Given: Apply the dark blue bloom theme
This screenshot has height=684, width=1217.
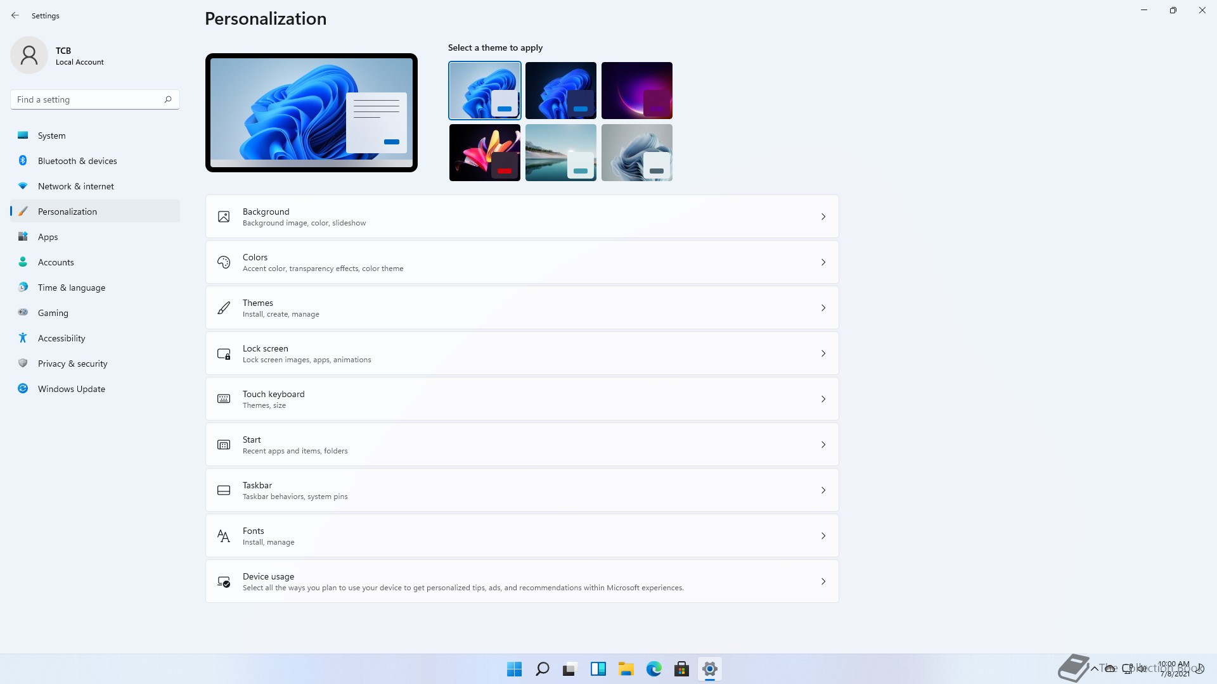Looking at the screenshot, I should (x=561, y=91).
